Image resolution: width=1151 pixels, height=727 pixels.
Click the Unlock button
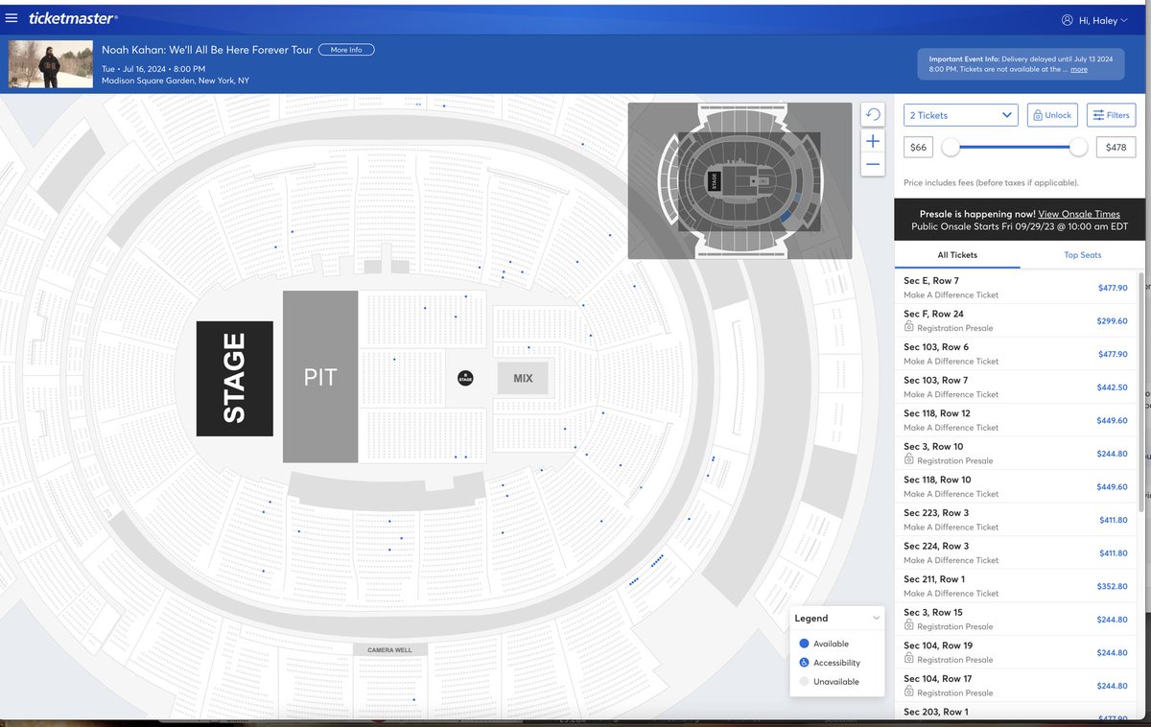coord(1051,115)
